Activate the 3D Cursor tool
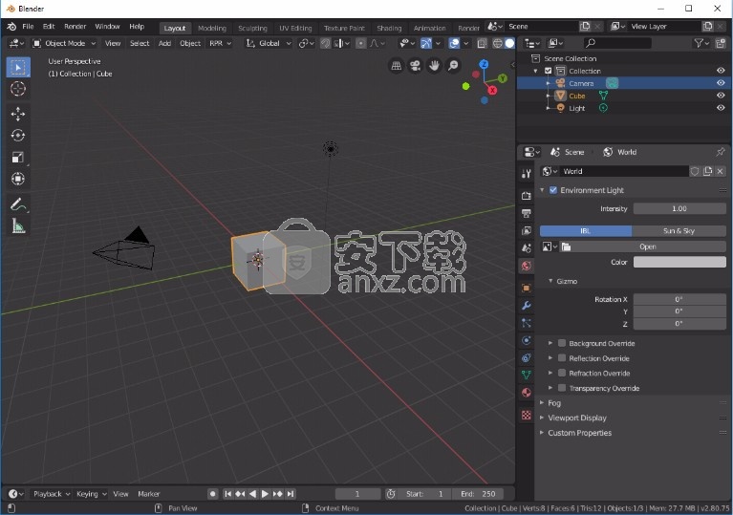This screenshot has height=515, width=733. (x=18, y=88)
